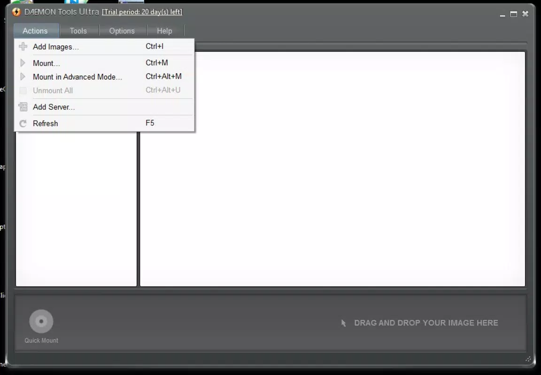This screenshot has width=541, height=375.
Task: Click the Ctrl+I shortcut text
Action: pyautogui.click(x=155, y=46)
